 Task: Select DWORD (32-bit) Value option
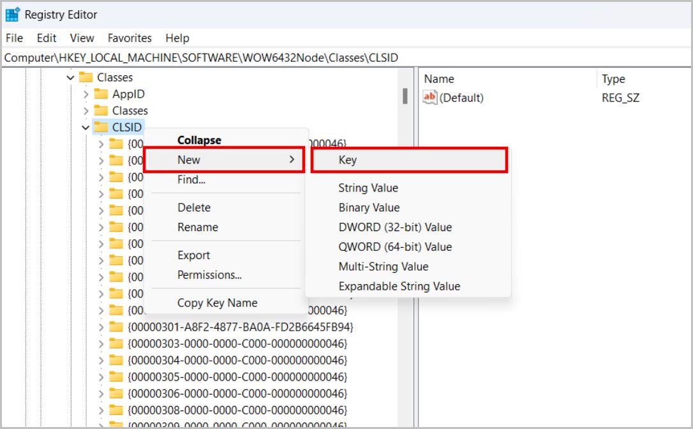[x=395, y=227]
